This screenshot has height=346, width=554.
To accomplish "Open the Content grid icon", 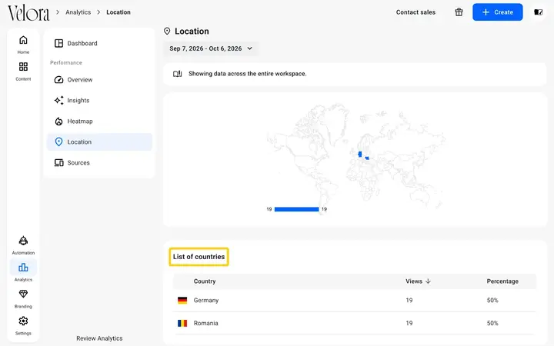I will 23,66.
